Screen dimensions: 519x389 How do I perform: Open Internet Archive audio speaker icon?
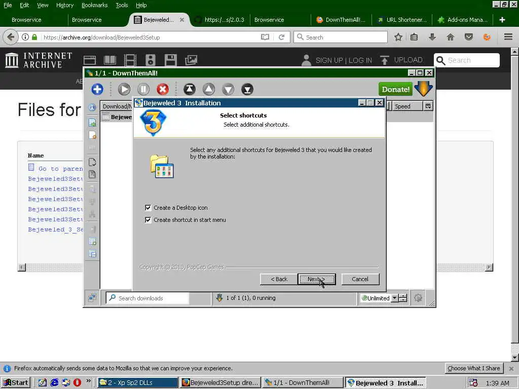[x=150, y=60]
